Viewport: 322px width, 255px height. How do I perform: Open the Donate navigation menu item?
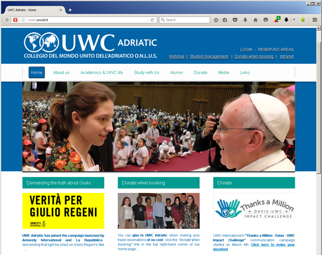pos(200,72)
